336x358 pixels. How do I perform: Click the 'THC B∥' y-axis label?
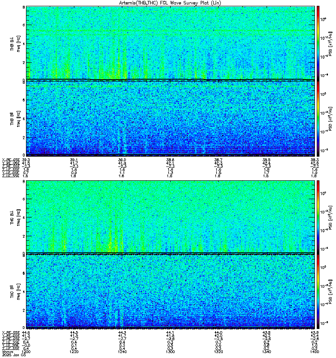[x=12, y=291]
